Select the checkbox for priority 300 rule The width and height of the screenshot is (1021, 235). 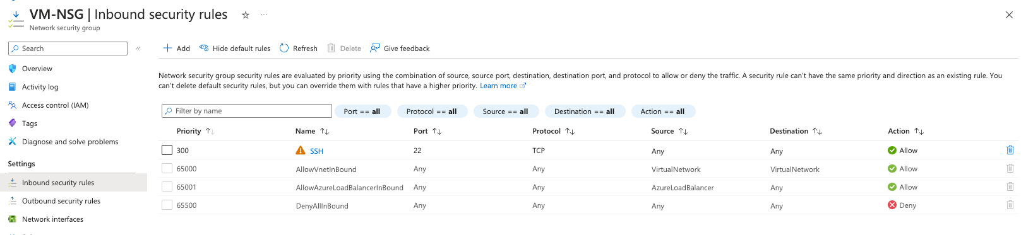click(167, 150)
